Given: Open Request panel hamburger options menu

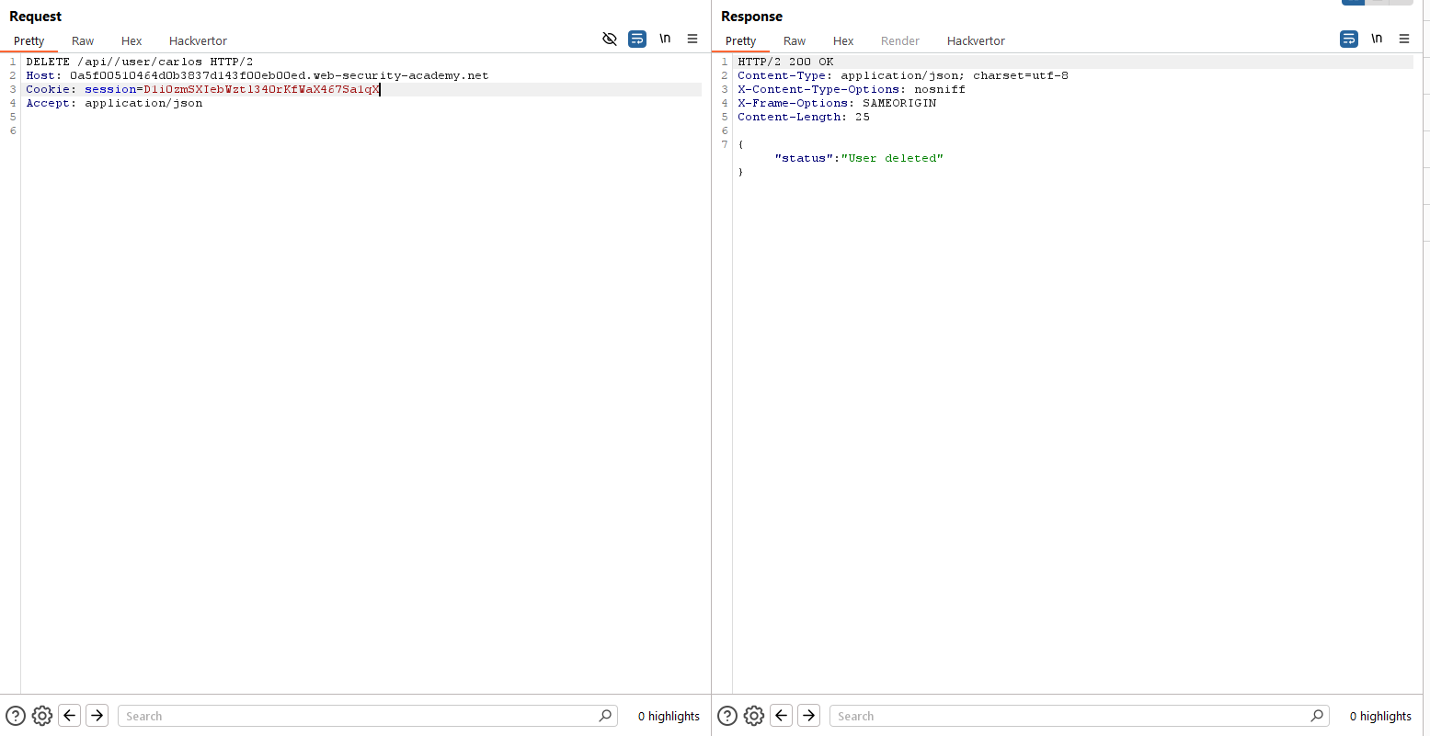Looking at the screenshot, I should click(692, 39).
